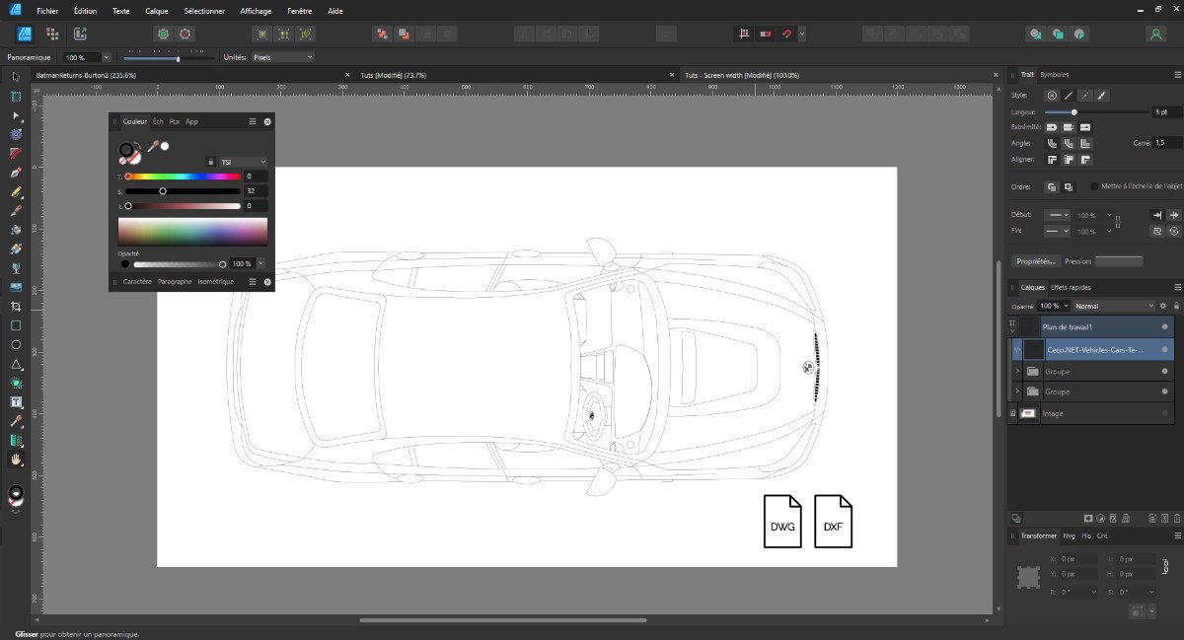Select the Pen tool in toolbar
The width and height of the screenshot is (1184, 640).
(16, 173)
